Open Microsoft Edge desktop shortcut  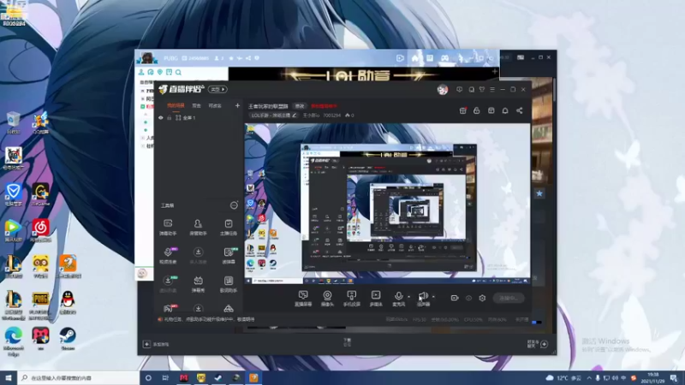tap(14, 341)
